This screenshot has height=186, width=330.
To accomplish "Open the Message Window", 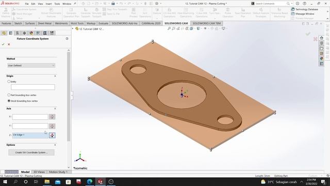I will pos(303,14).
